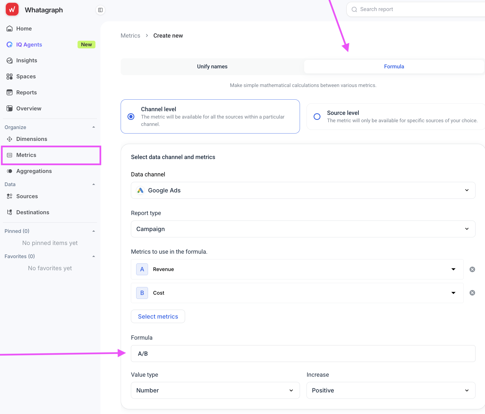This screenshot has width=485, height=414.
Task: Click the Create new breadcrumb text
Action: pos(168,36)
